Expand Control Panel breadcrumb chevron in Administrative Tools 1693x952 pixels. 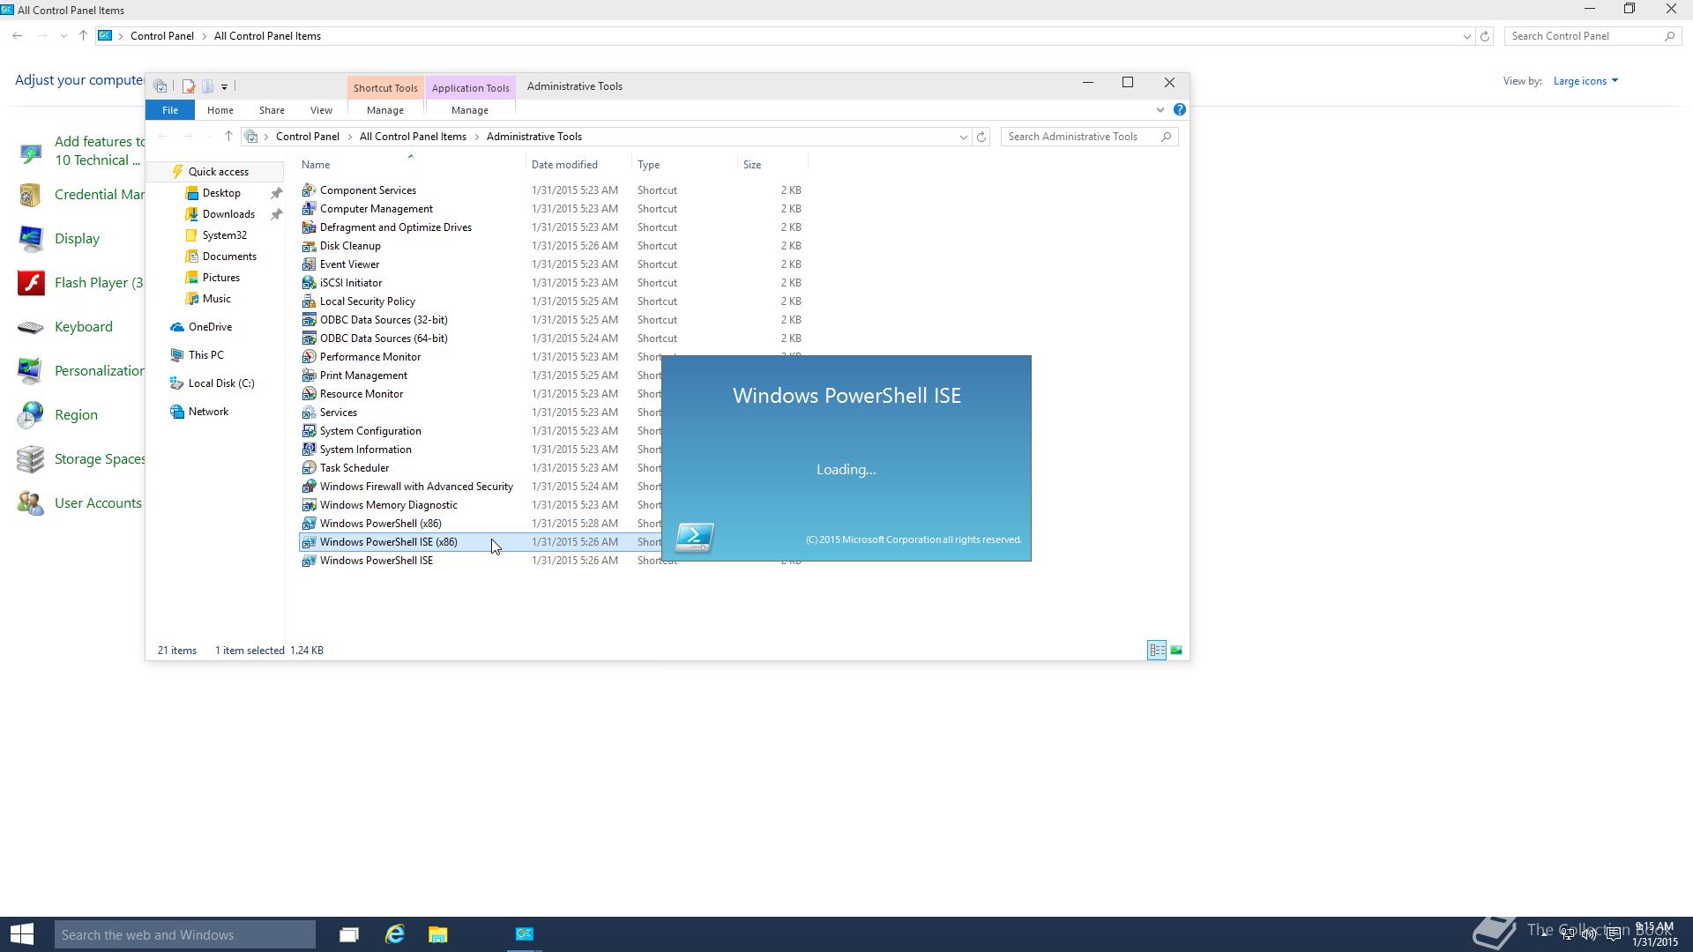pyautogui.click(x=350, y=137)
